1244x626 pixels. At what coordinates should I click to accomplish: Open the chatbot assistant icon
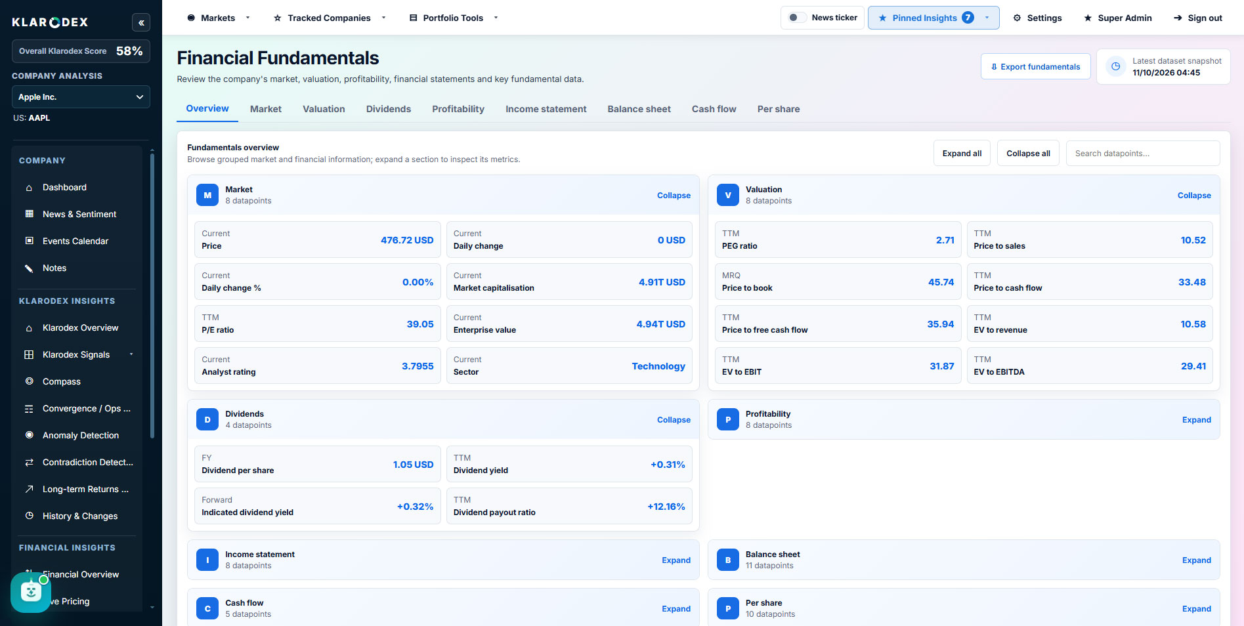[x=31, y=592]
